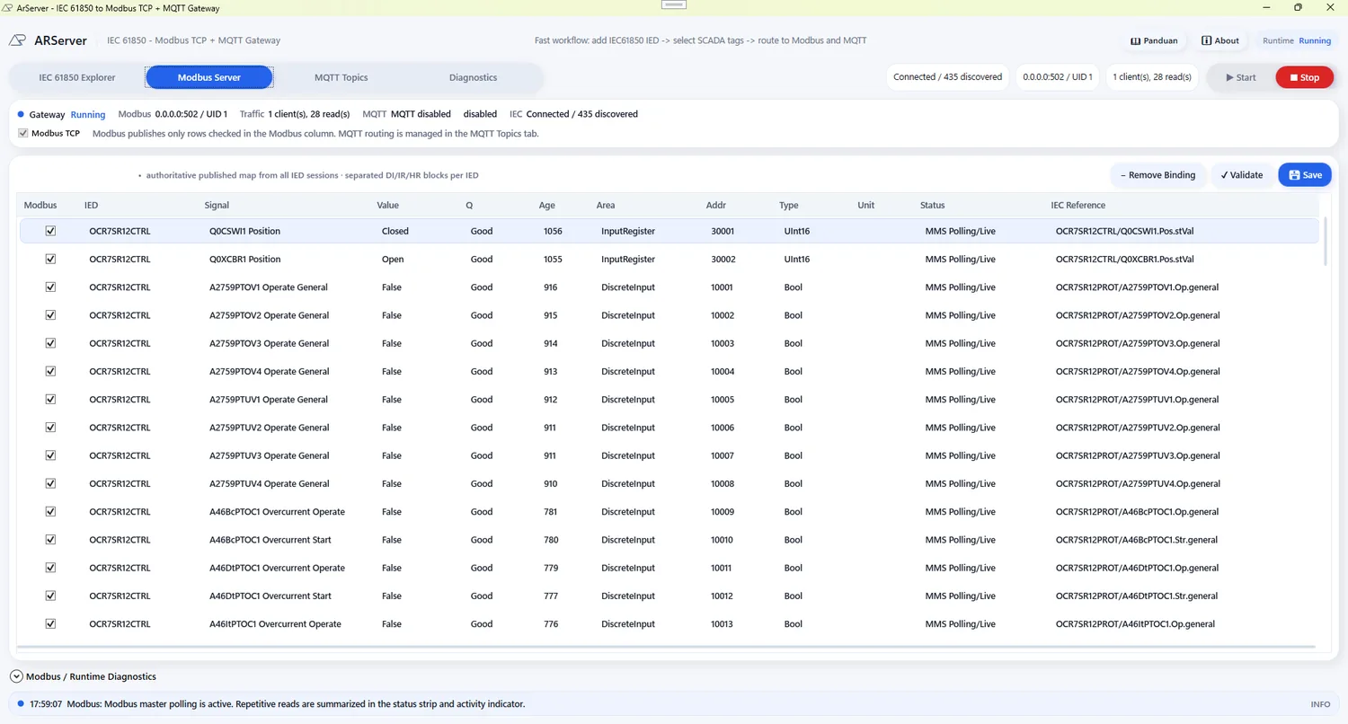Uncheck Modbus for A2759PTUV1 Operate General
1348x724 pixels.
50,400
